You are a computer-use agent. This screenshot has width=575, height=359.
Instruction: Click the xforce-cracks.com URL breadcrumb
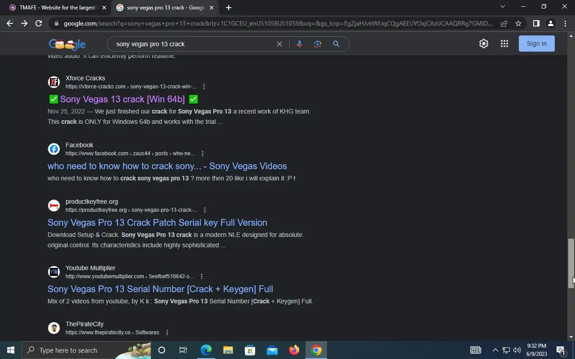(131, 87)
